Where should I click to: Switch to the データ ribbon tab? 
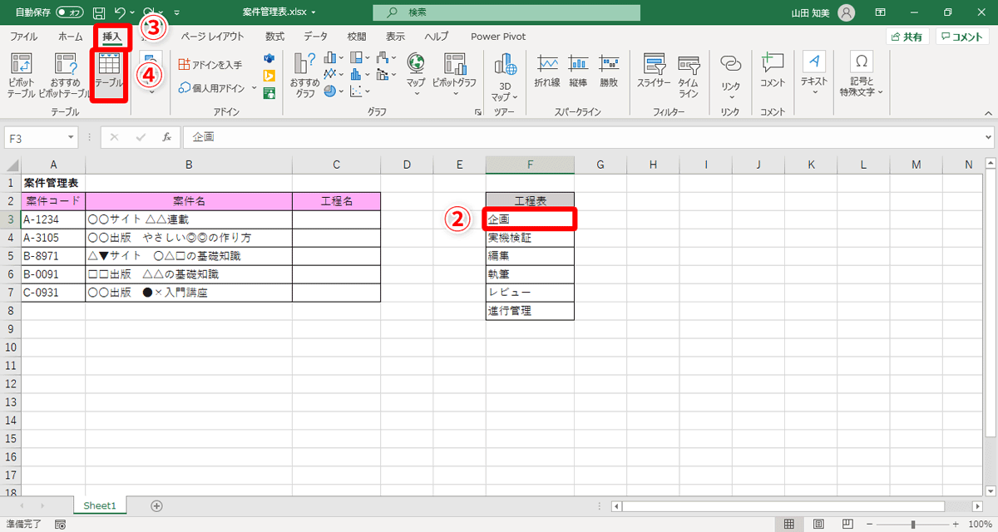coord(315,37)
